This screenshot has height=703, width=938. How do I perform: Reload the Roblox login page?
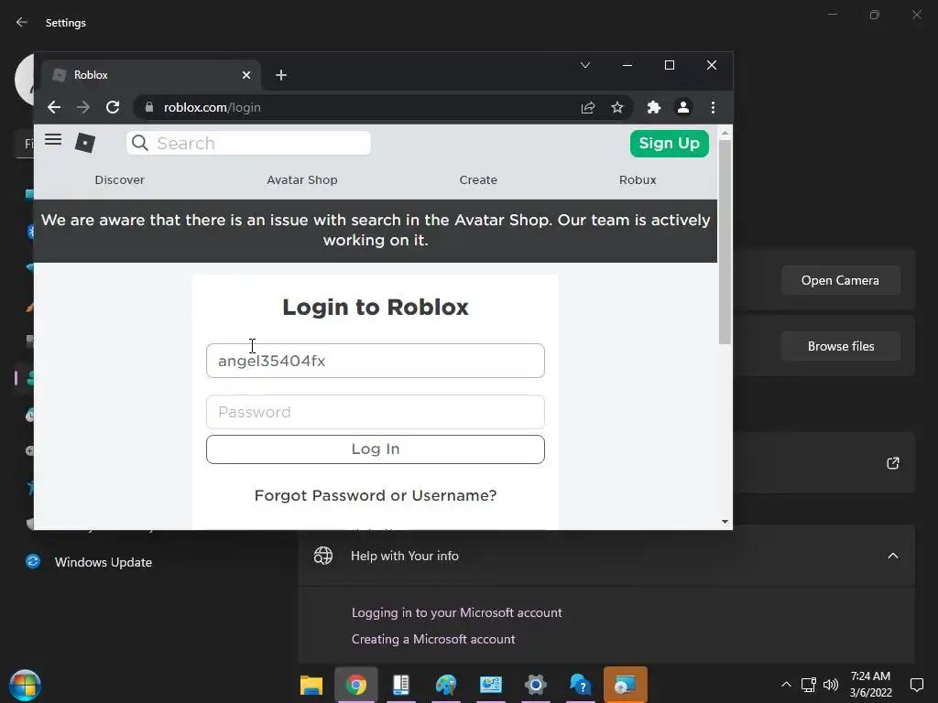113,108
